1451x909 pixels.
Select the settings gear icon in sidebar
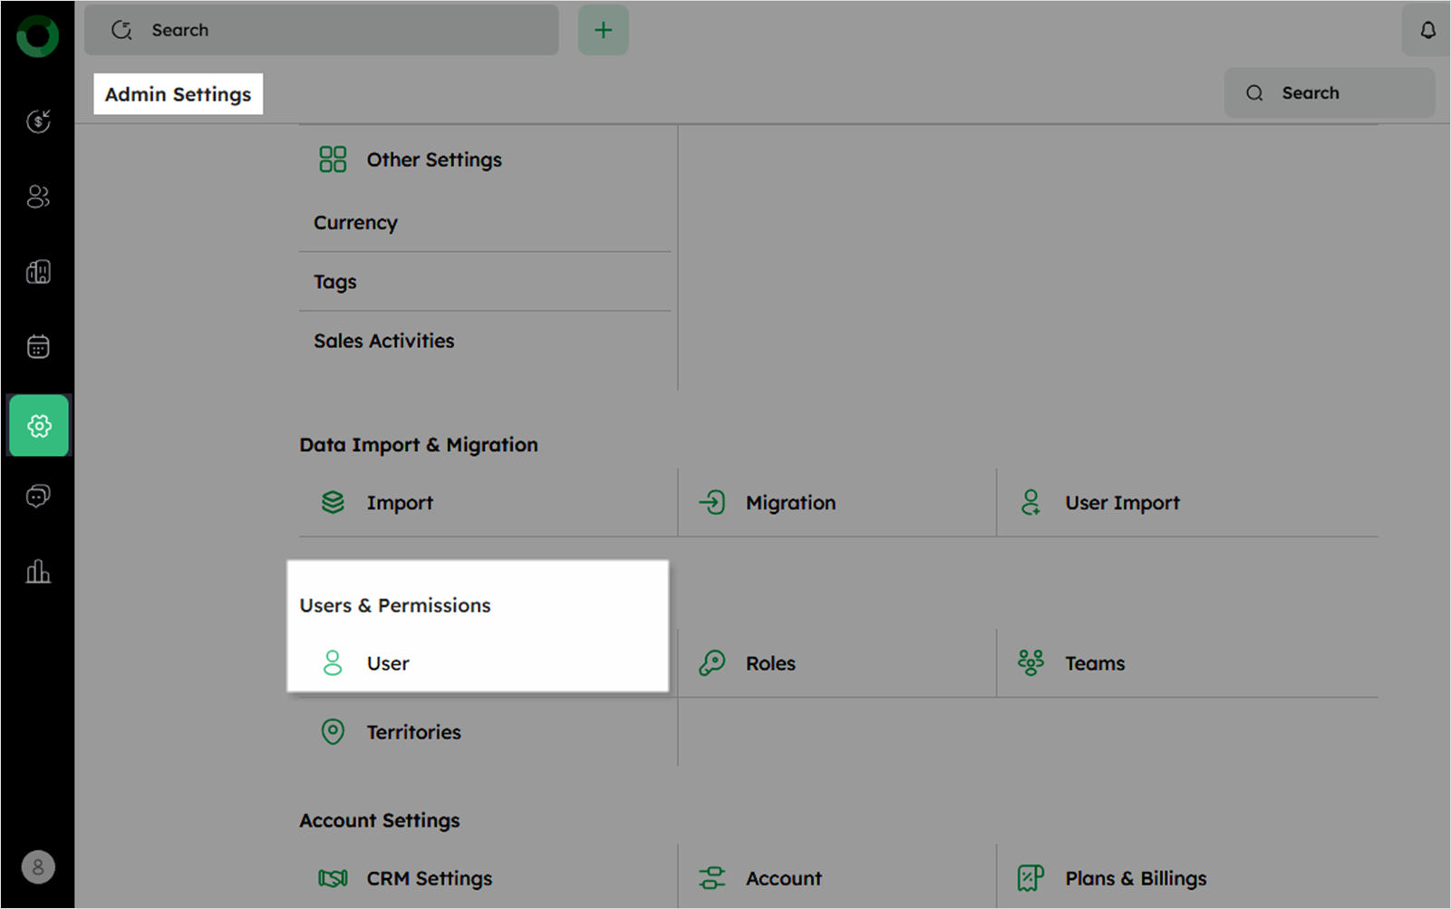coord(39,425)
